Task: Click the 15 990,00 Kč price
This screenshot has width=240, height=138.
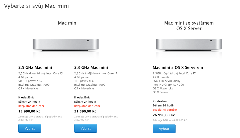Action: pyautogui.click(x=29, y=111)
